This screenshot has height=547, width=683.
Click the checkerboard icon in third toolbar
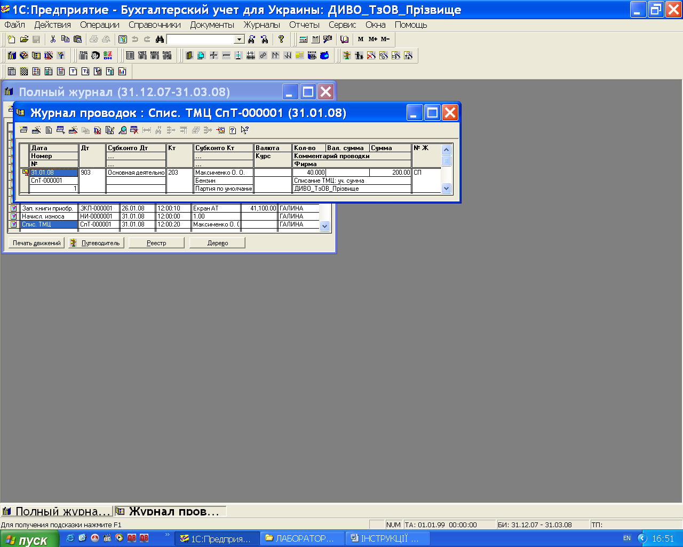pos(24,71)
